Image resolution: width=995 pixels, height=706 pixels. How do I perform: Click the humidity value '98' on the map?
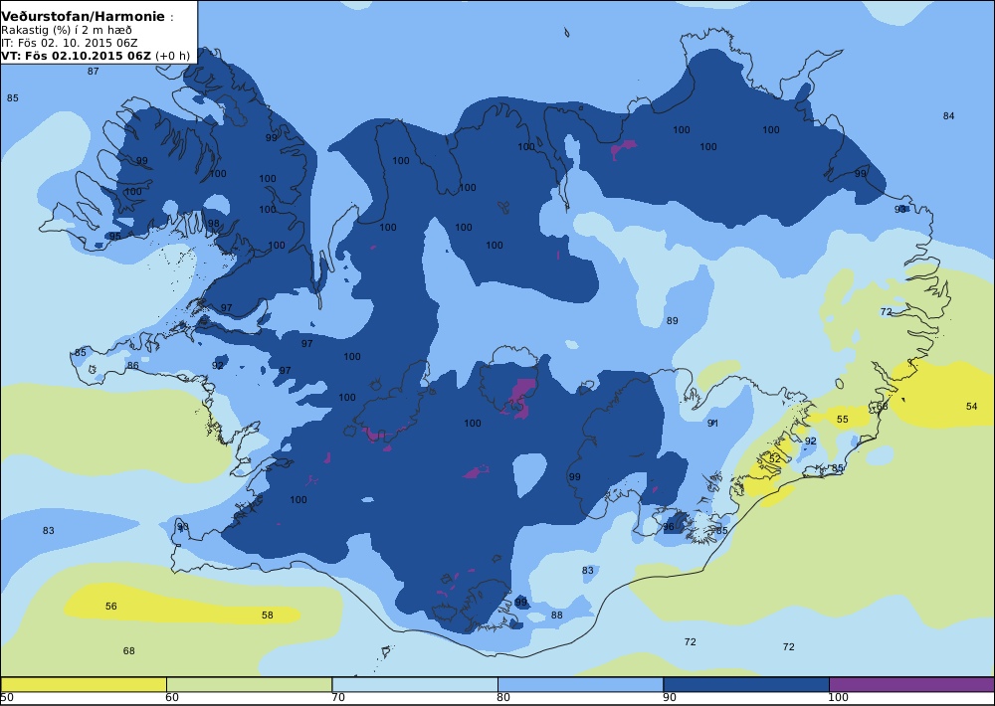[213, 224]
